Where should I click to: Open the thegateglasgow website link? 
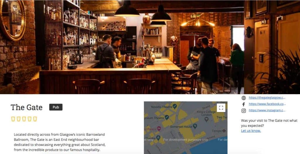point(267,98)
